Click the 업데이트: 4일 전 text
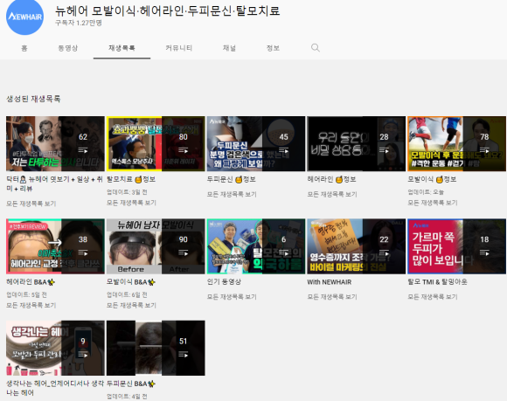507x401 pixels. click(x=127, y=396)
